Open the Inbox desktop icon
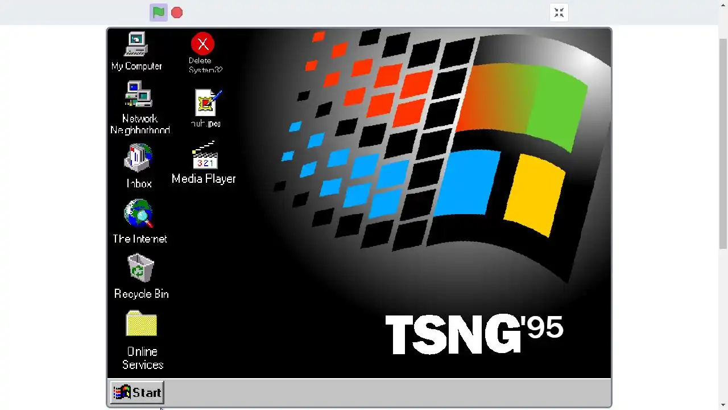The image size is (728, 410). pos(138,158)
